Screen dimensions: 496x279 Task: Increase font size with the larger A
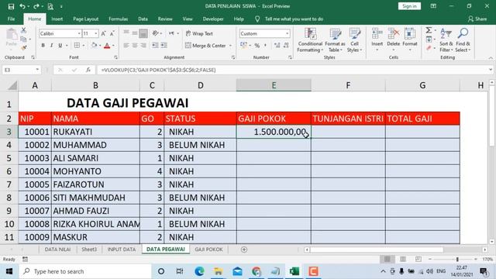coord(103,33)
